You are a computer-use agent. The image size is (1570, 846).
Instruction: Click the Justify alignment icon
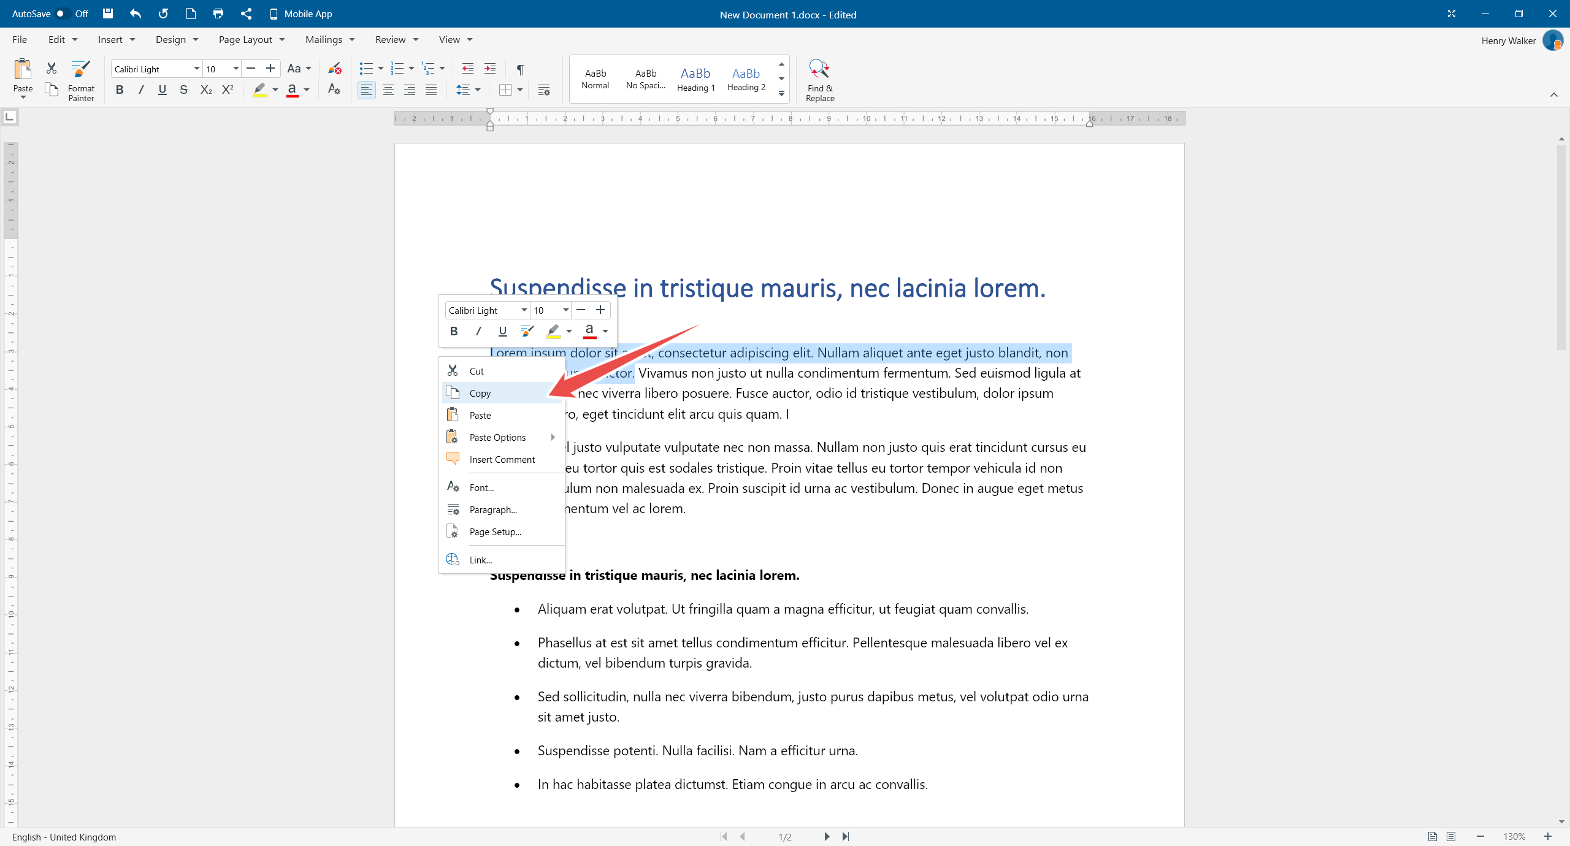coord(431,90)
